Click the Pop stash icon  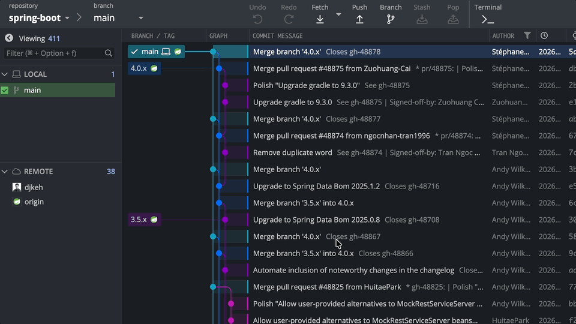(x=453, y=19)
